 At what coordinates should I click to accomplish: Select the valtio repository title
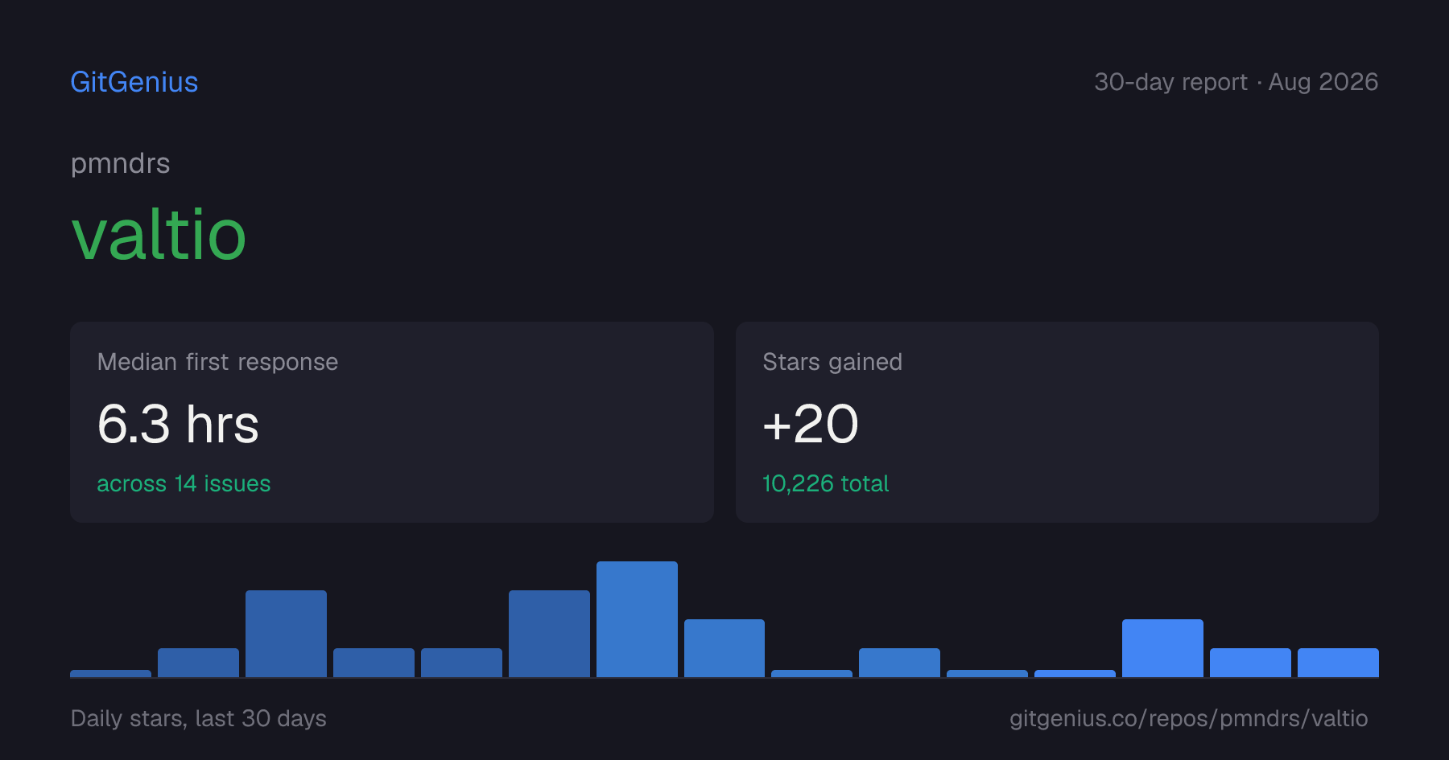click(159, 234)
